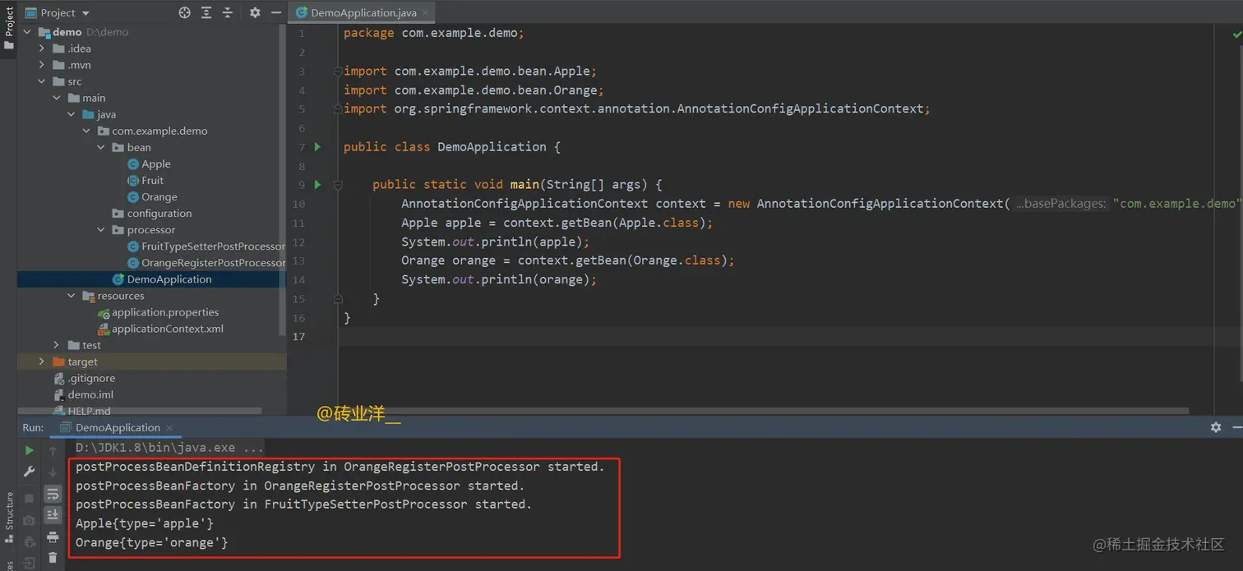Select Orange class in project tree

(x=152, y=196)
